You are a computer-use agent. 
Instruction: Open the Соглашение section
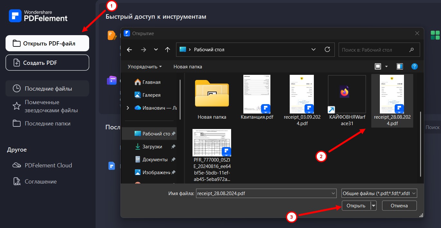47,181
